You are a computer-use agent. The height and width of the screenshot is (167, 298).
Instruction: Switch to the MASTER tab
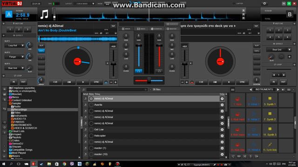(x=172, y=29)
